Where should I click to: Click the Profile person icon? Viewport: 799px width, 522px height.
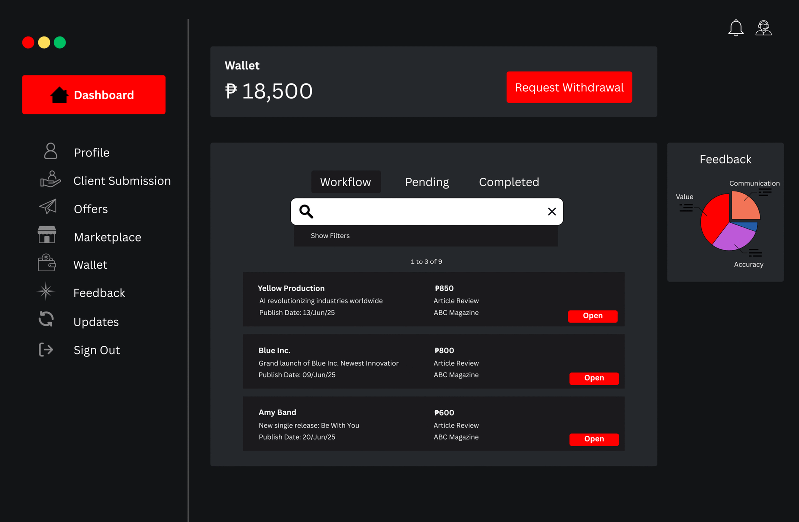pyautogui.click(x=50, y=151)
